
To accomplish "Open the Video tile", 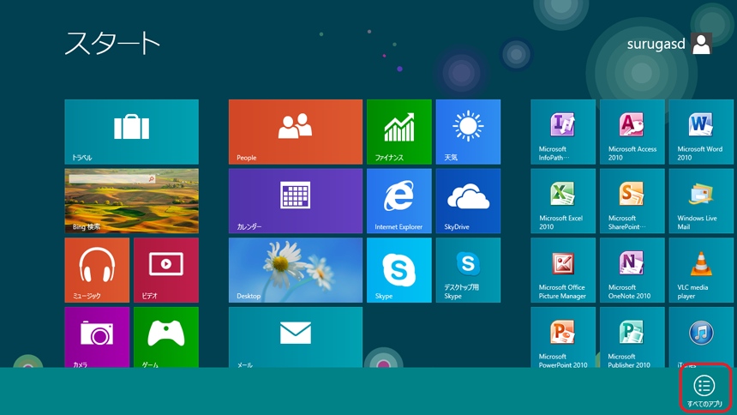I will point(166,270).
